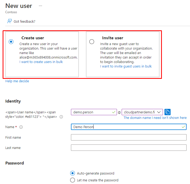Expand the cloudpartnerdemo.fi domain dropdown

click(159, 112)
